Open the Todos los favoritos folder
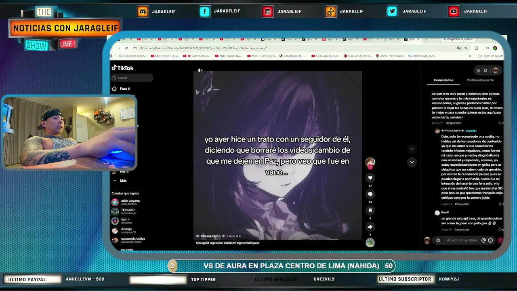The image size is (517, 291). pyautogui.click(x=492, y=56)
